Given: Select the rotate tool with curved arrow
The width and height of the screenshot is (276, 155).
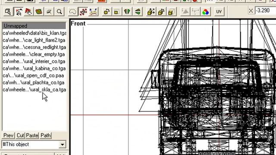Looking at the screenshot, I should point(107,12).
